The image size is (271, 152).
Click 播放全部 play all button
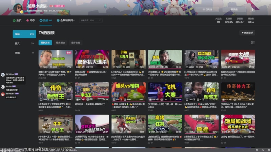247,33
